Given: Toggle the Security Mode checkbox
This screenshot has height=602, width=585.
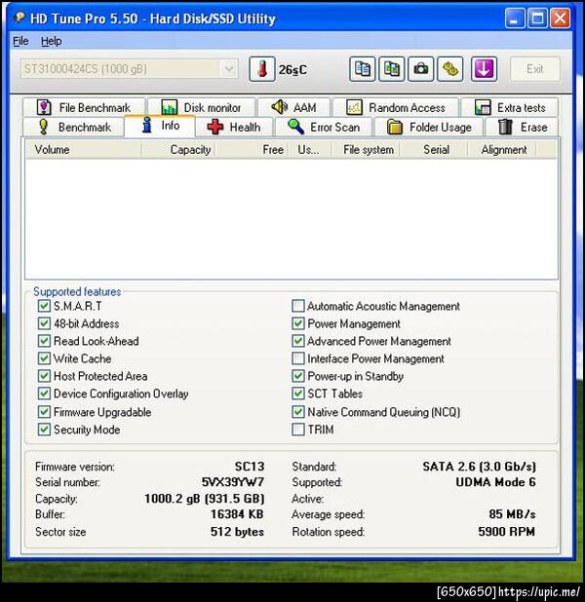Looking at the screenshot, I should pos(44,430).
